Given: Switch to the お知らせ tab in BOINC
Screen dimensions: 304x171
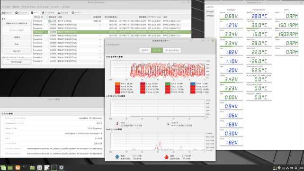Looking at the screenshot, I should click(7, 13).
